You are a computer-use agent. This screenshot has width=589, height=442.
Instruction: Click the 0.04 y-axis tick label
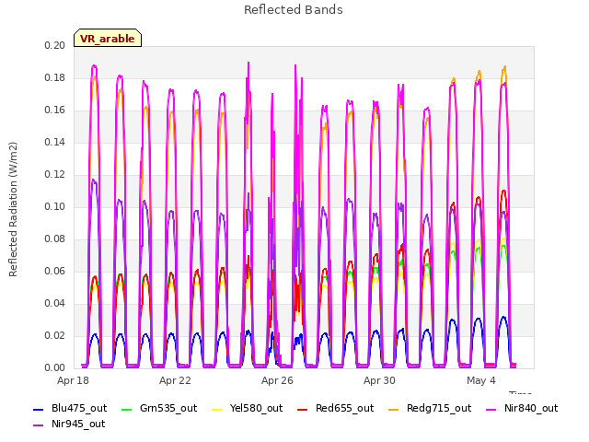55,303
